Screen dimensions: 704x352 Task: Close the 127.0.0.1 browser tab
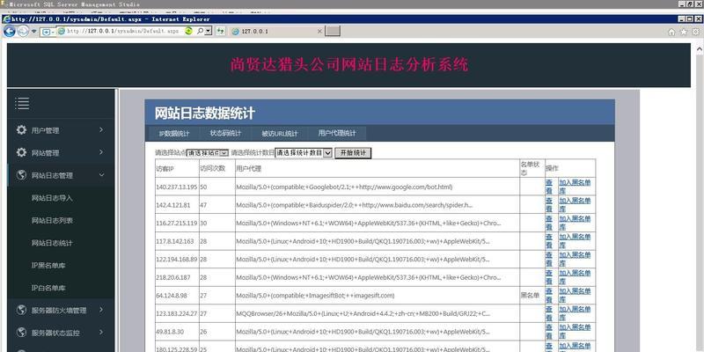click(319, 31)
